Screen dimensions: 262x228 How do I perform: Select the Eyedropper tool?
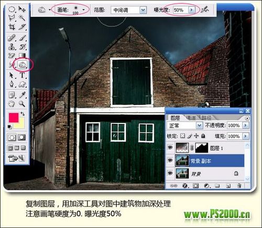click(22, 95)
